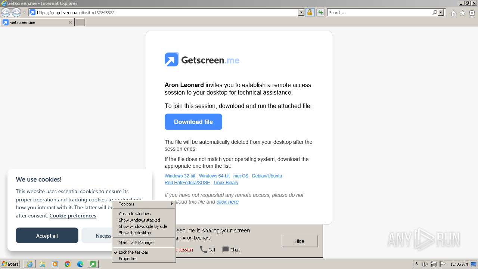Show hidden system tray icons arrow
Screen dimensions: 478x269
[x=416, y=264]
